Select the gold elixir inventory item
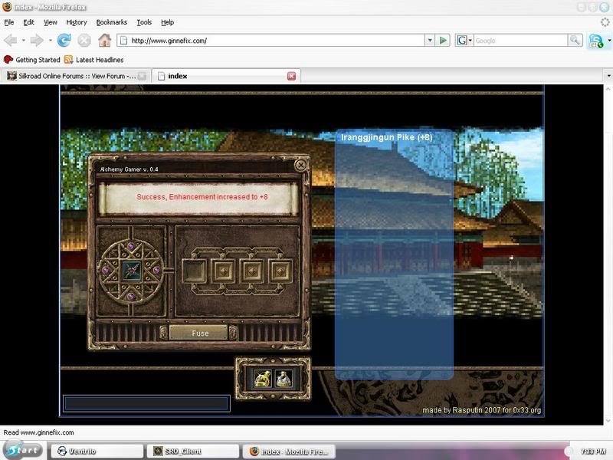This screenshot has height=460, width=613. (263, 378)
